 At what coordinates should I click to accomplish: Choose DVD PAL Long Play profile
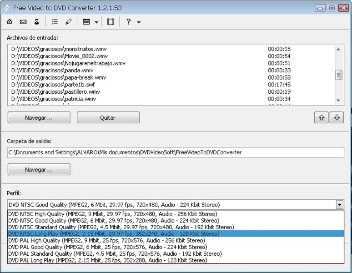(x=176, y=260)
